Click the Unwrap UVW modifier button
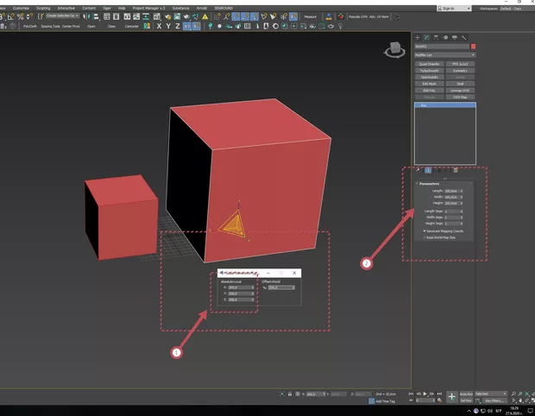 point(460,90)
